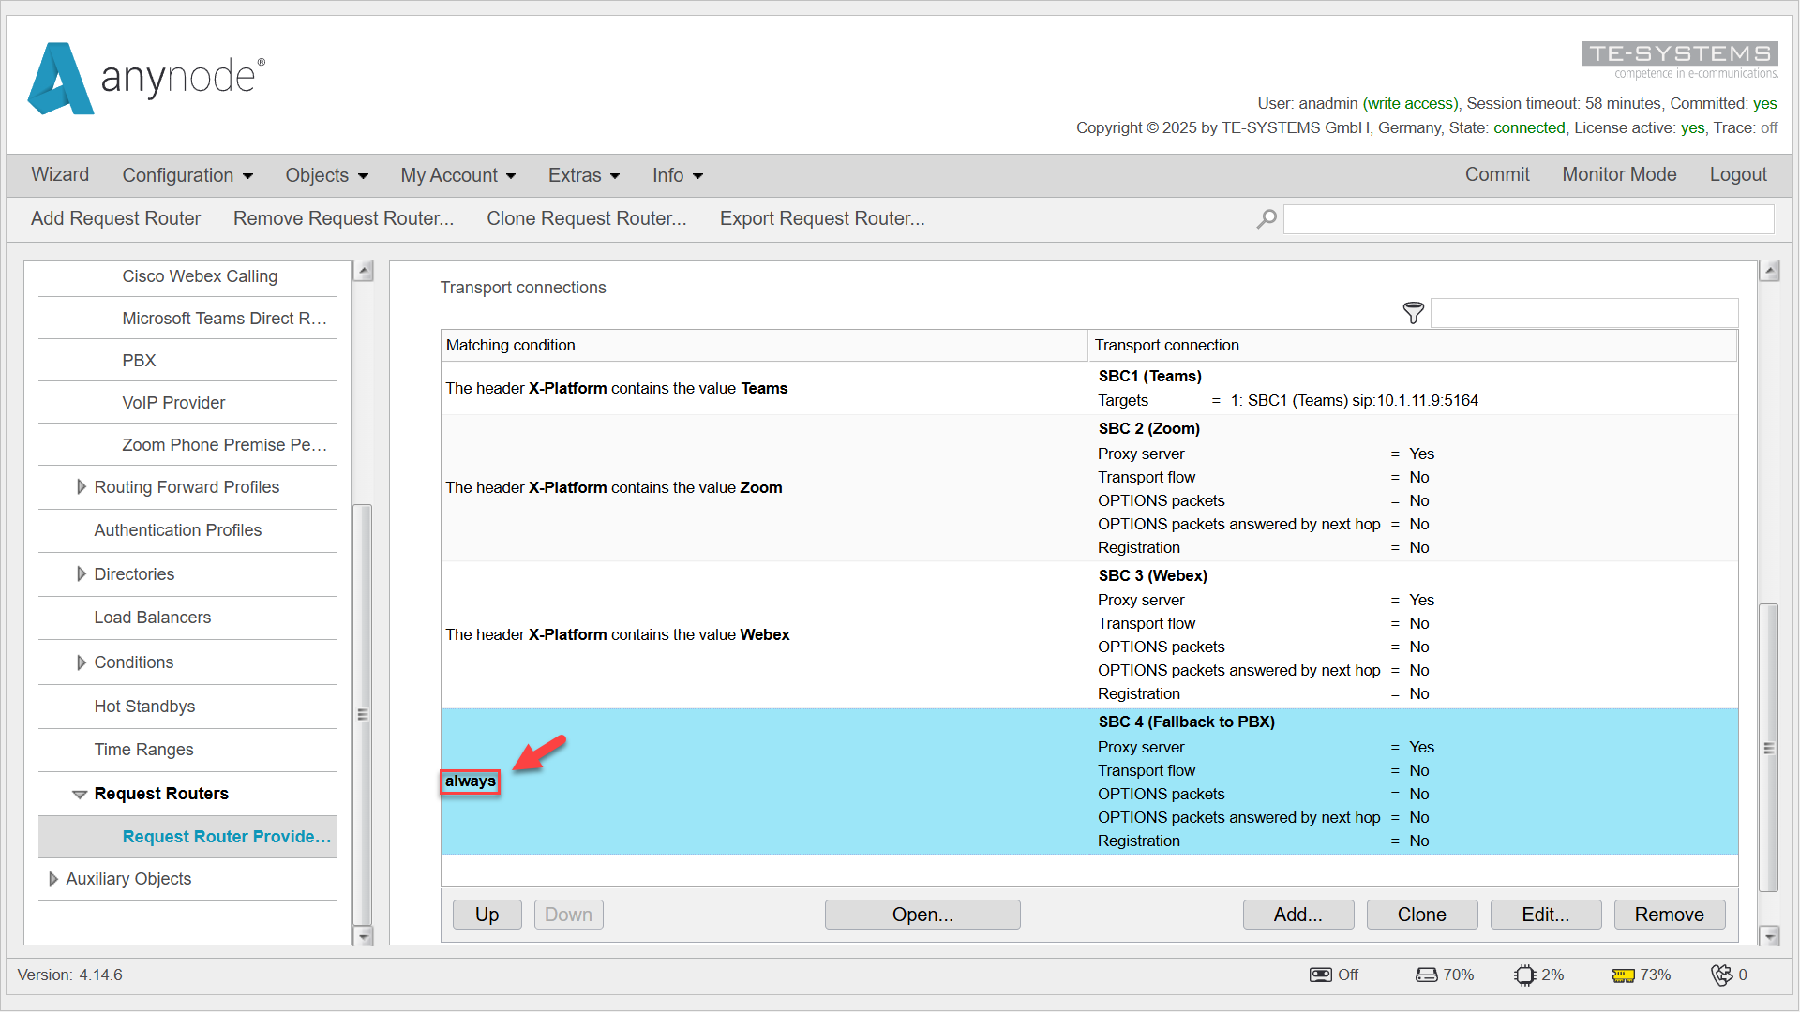
Task: Expand the Directories tree section
Action: tap(82, 574)
